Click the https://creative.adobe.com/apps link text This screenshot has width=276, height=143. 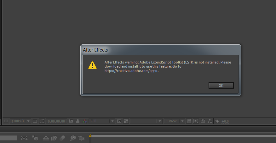pos(131,71)
